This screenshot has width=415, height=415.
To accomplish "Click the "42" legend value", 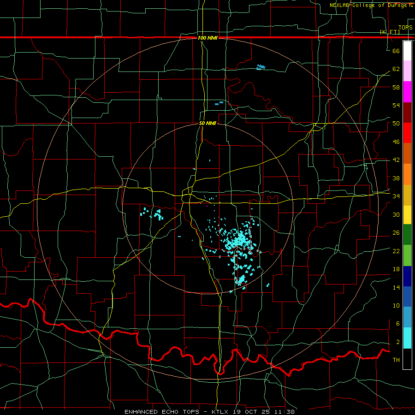I will click(x=396, y=160).
